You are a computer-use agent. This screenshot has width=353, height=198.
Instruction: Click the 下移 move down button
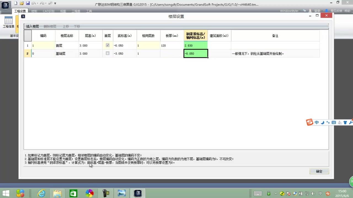(x=77, y=26)
